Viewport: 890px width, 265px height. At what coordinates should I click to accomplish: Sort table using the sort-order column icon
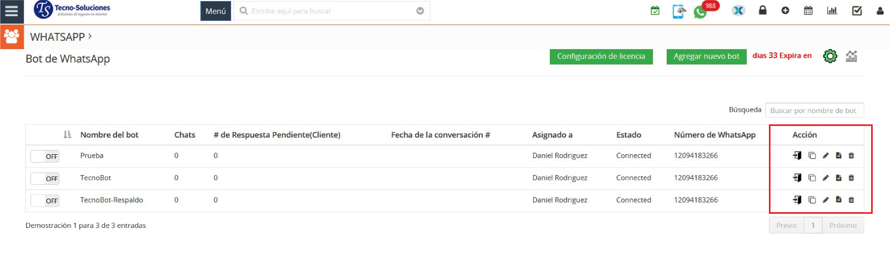[67, 135]
